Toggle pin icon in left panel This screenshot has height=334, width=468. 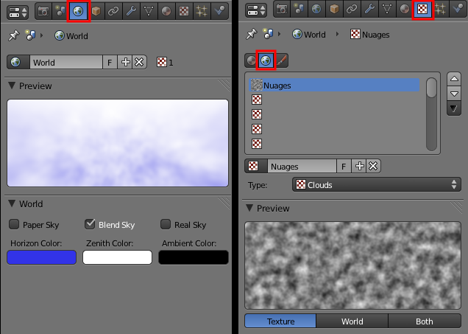tap(13, 35)
